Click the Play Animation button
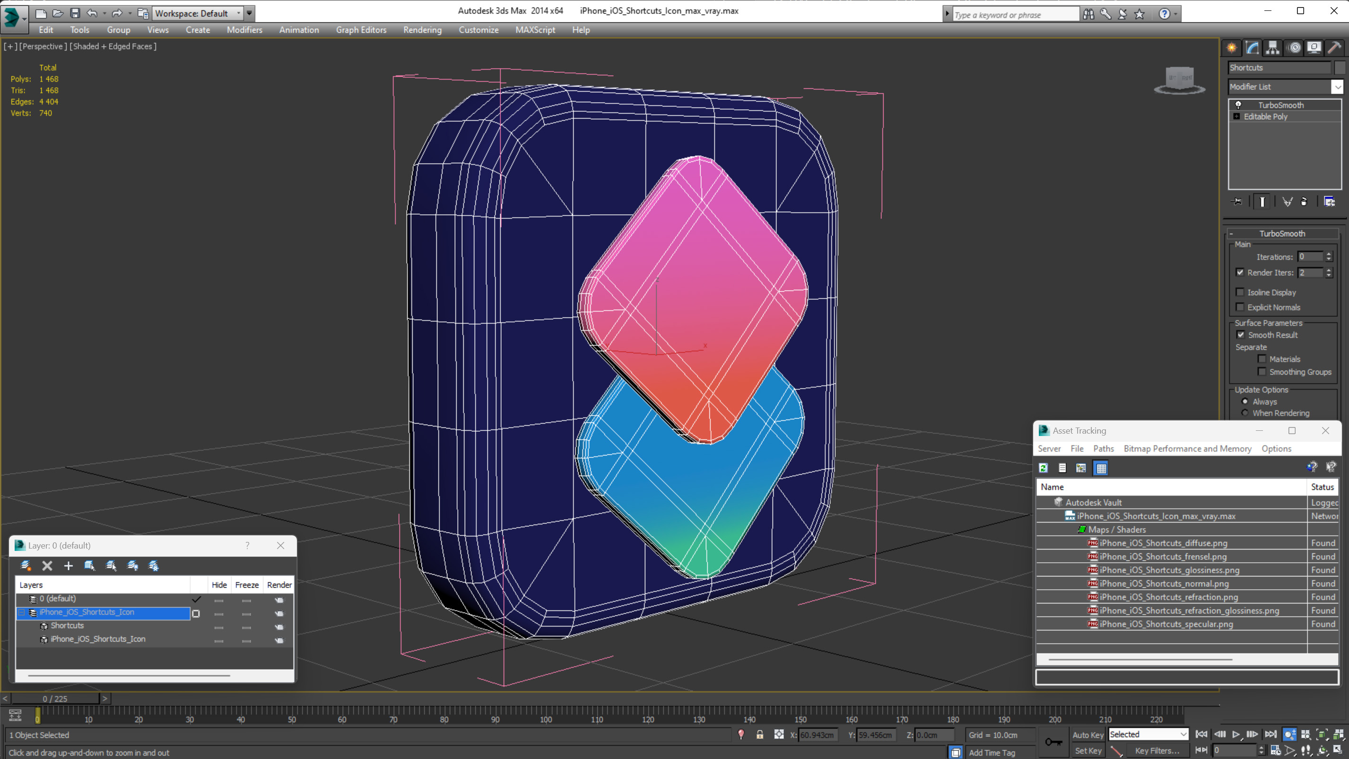The height and width of the screenshot is (759, 1349). pos(1236,734)
